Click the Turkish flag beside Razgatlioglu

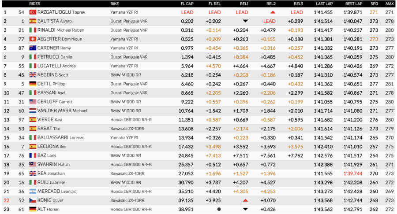click(33, 12)
